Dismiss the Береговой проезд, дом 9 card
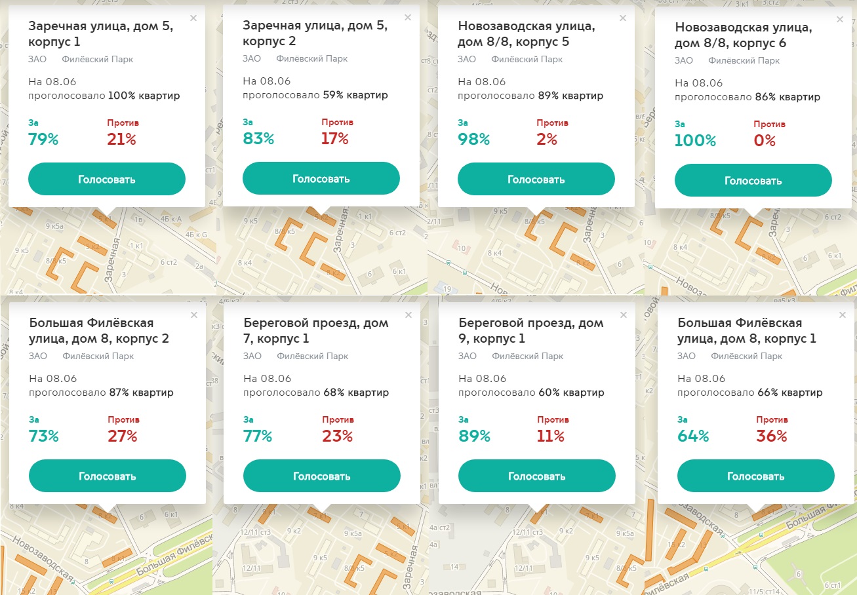 [x=624, y=315]
